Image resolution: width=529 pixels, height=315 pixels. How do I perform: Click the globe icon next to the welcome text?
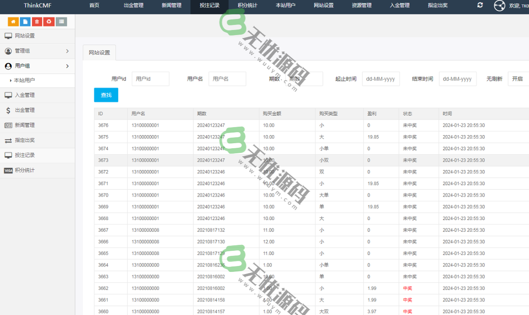499,6
